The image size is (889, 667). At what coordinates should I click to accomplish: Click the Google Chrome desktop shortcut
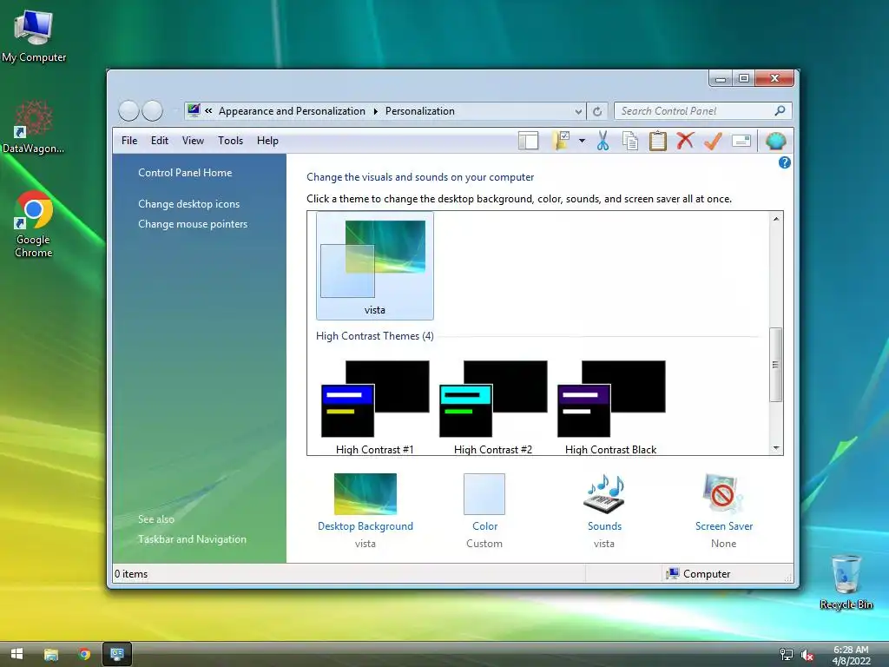34,225
